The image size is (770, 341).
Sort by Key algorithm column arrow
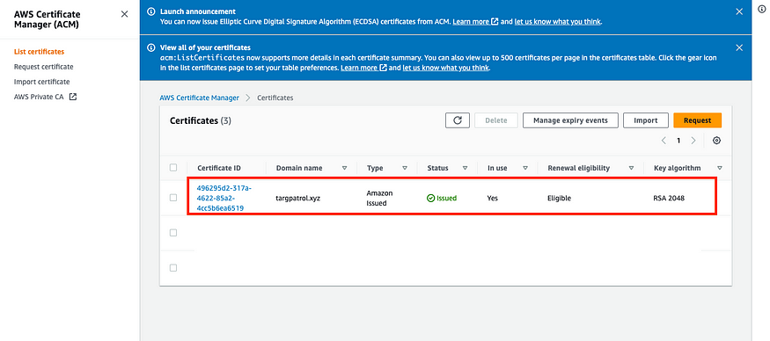720,168
